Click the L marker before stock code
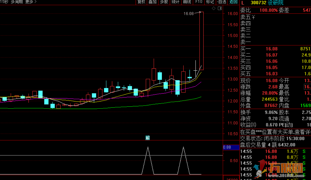 [x=243, y=3]
